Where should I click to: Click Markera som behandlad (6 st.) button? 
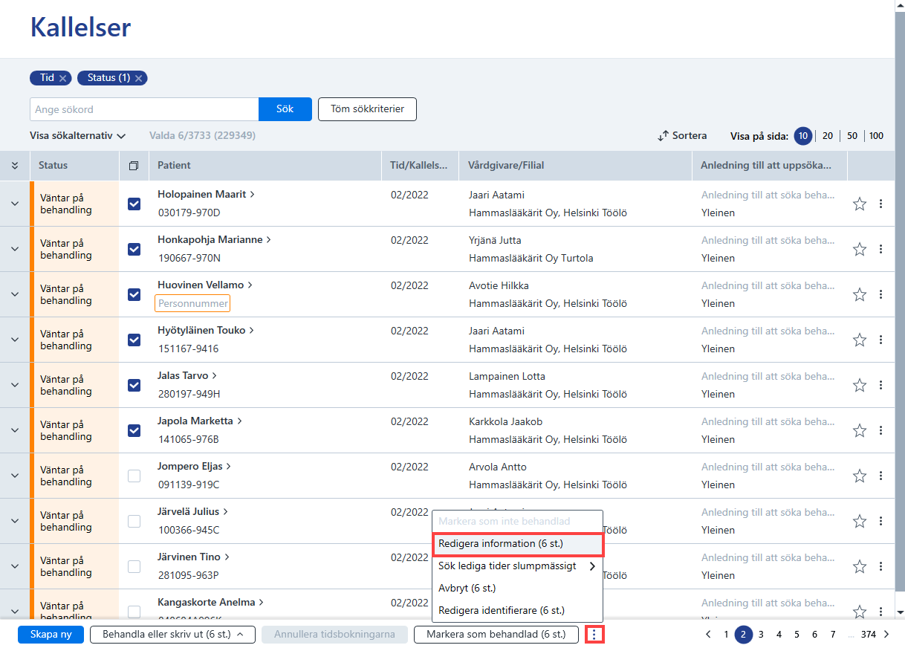[x=496, y=635]
